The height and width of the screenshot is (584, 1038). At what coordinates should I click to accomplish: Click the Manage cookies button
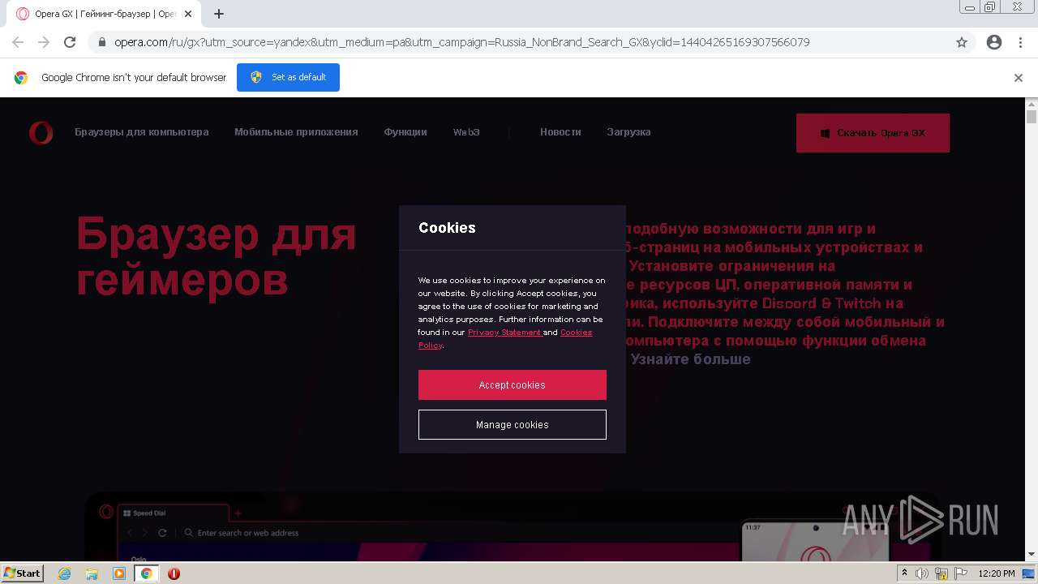tap(513, 424)
